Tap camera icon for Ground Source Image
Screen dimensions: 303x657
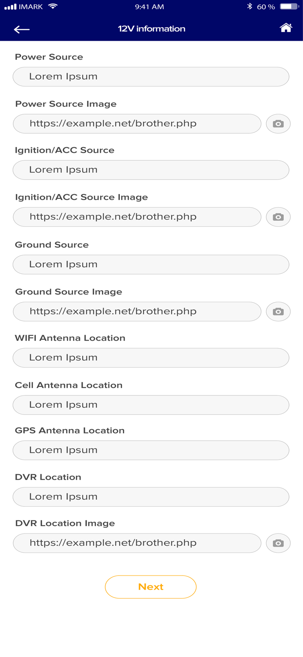(278, 312)
